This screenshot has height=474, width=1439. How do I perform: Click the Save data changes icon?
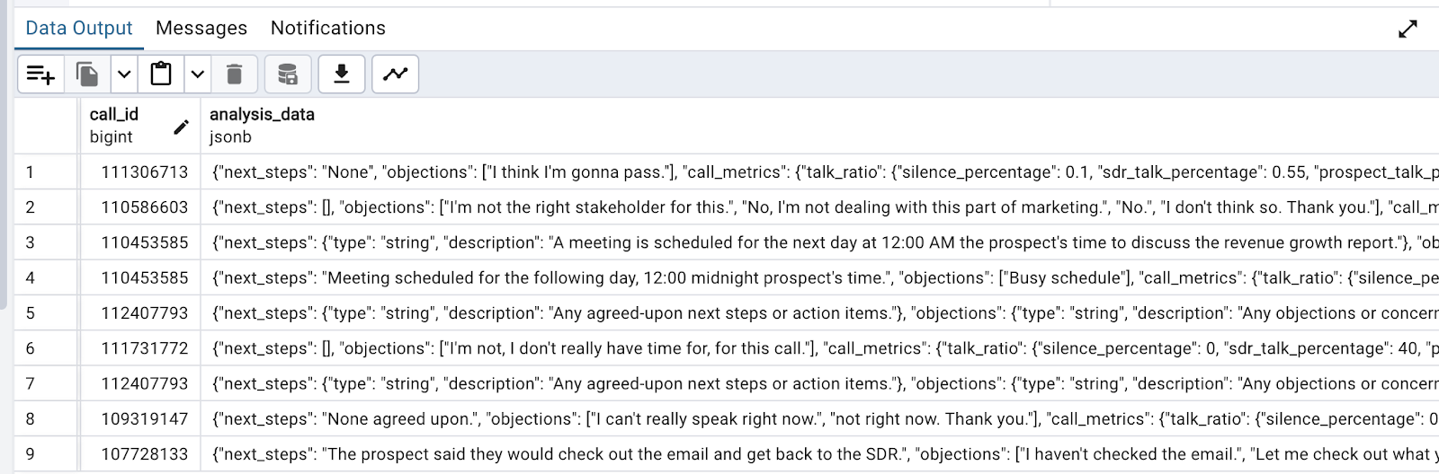coord(288,75)
